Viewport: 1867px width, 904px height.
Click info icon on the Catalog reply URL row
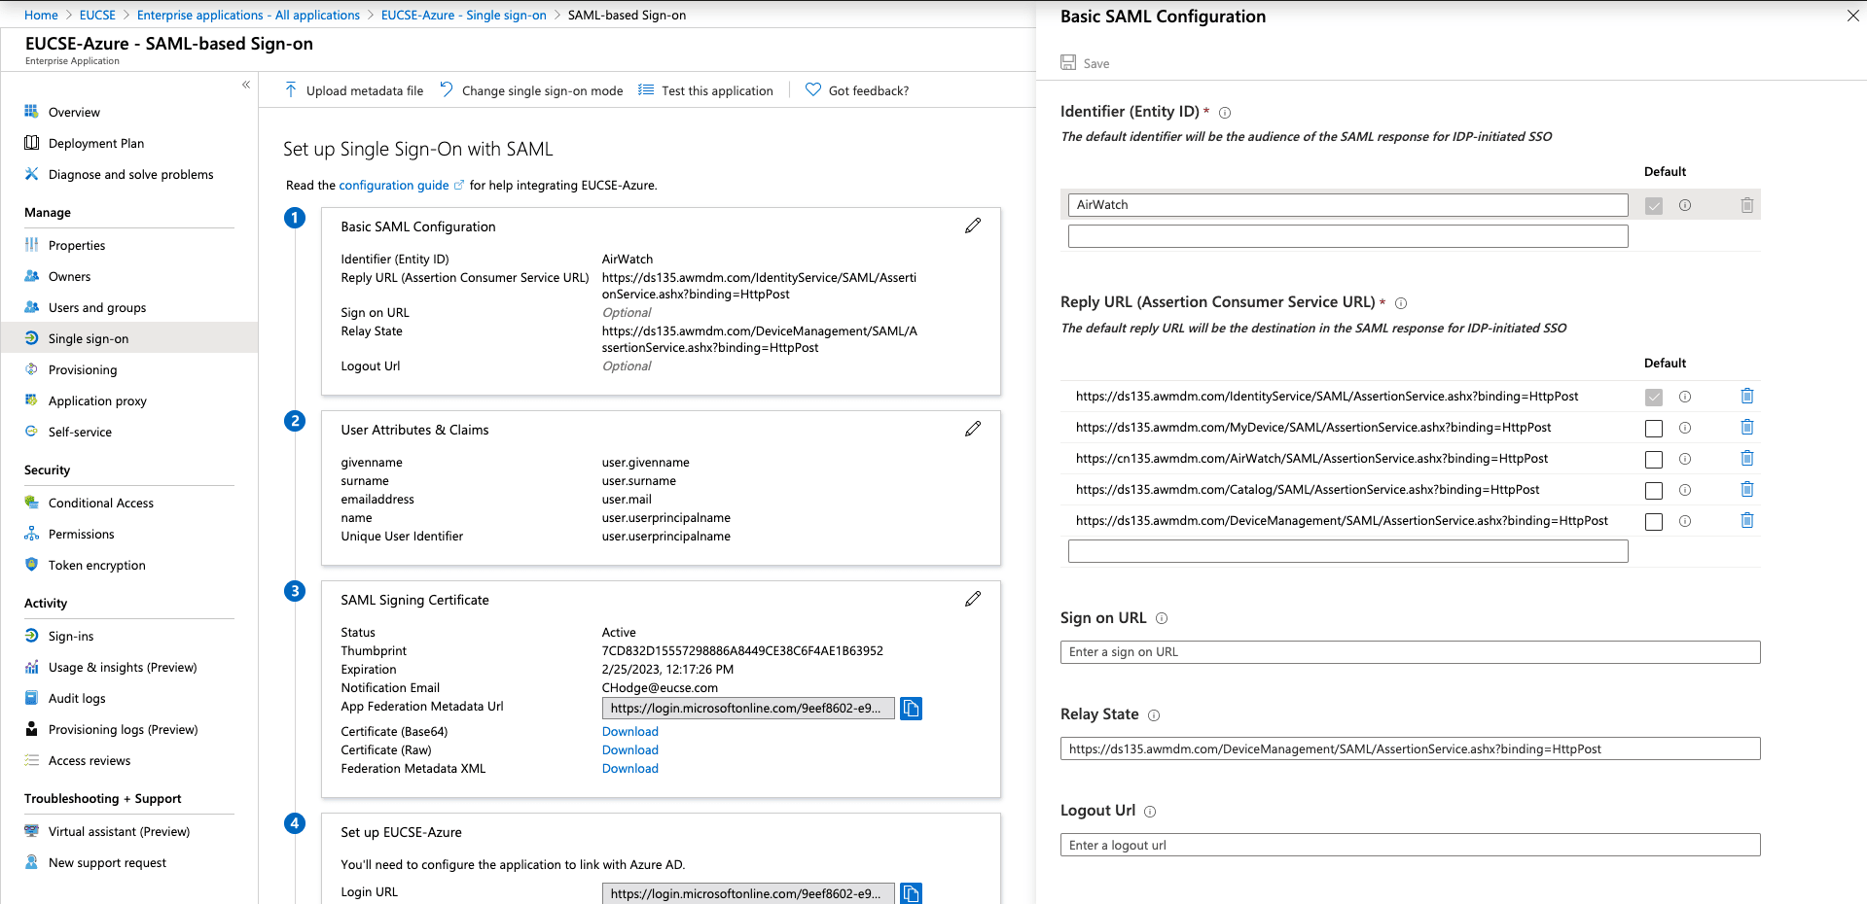click(x=1685, y=490)
